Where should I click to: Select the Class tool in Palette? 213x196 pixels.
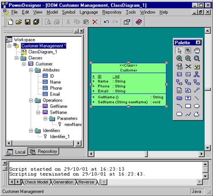click(x=179, y=74)
